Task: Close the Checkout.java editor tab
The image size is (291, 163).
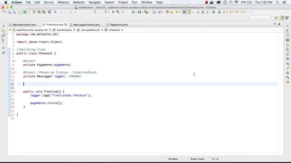Action: [65, 24]
